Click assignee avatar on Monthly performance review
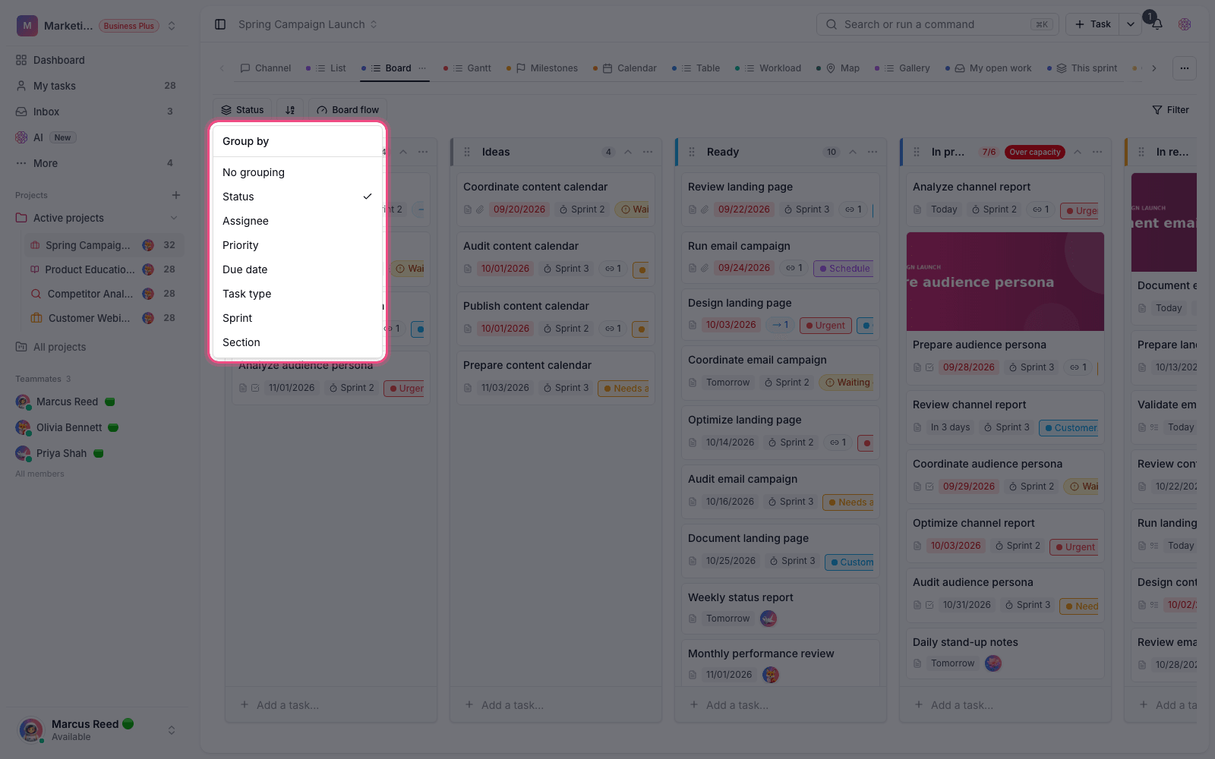Viewport: 1215px width, 759px height. (x=771, y=675)
